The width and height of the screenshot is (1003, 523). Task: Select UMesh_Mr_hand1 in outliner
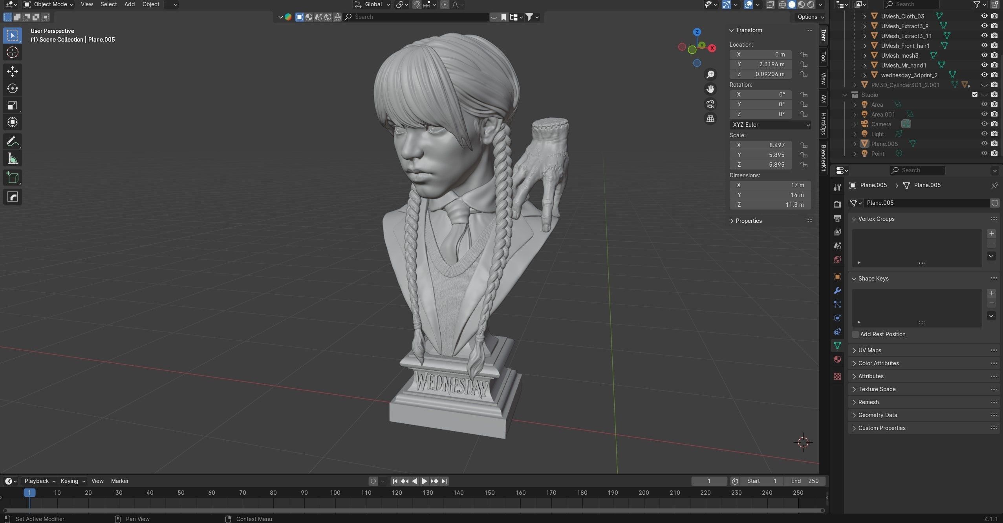tap(903, 65)
